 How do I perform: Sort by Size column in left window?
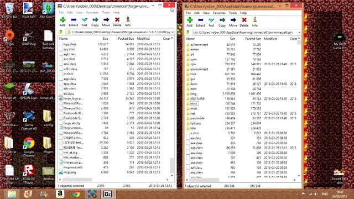[x=106, y=39]
